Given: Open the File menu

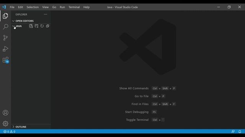Looking at the screenshot, I should pos(12,7).
